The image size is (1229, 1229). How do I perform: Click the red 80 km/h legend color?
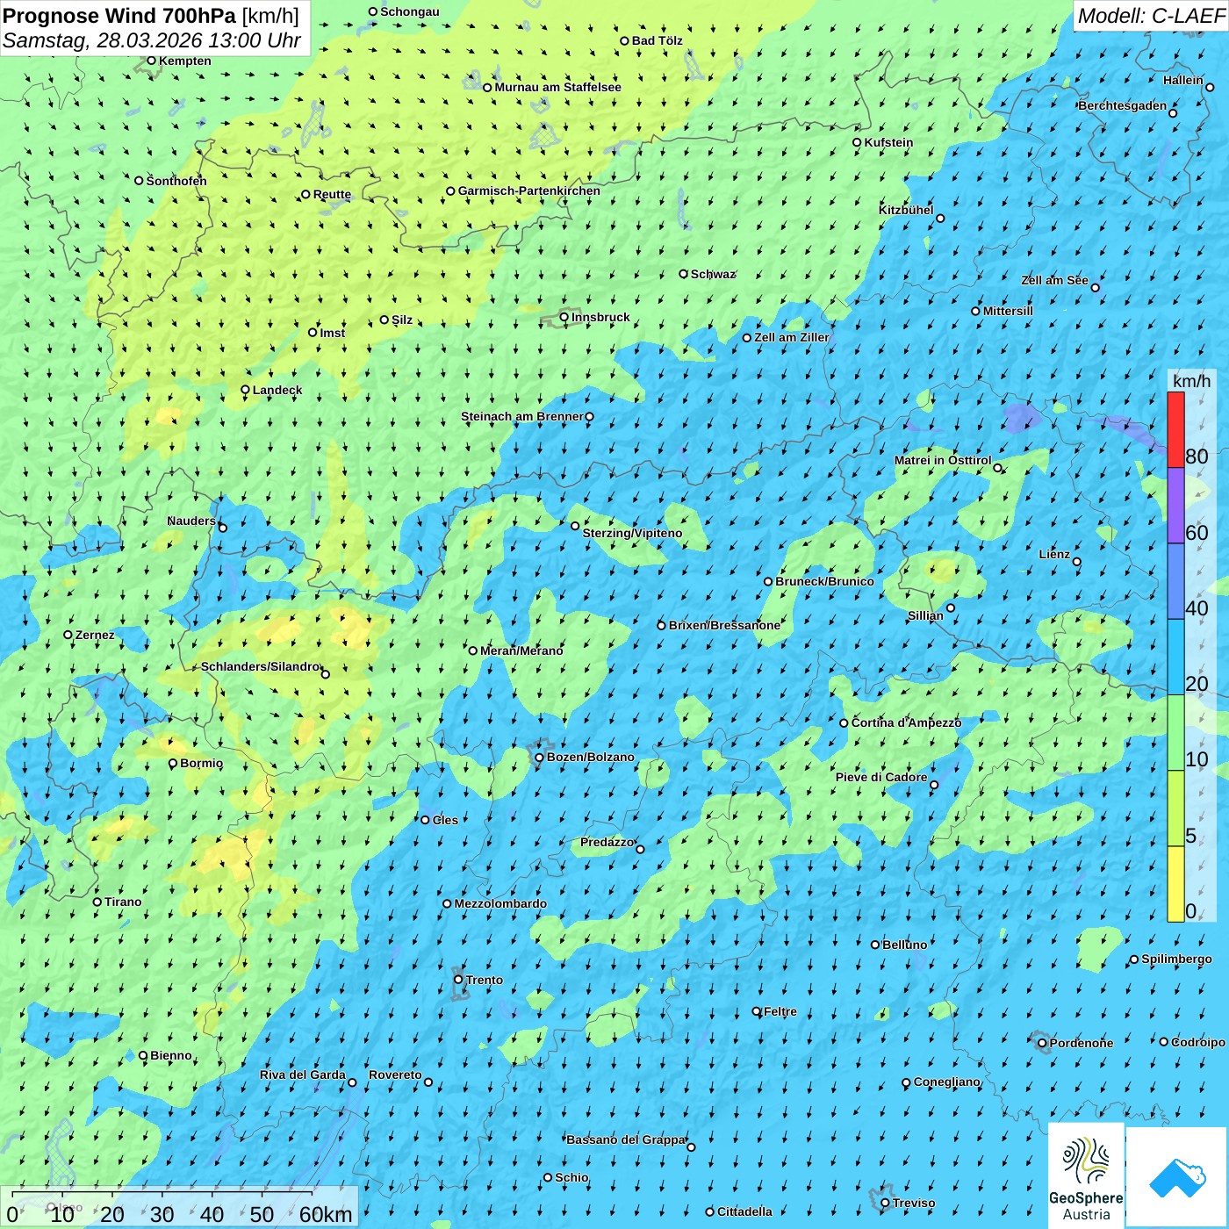[x=1175, y=429]
